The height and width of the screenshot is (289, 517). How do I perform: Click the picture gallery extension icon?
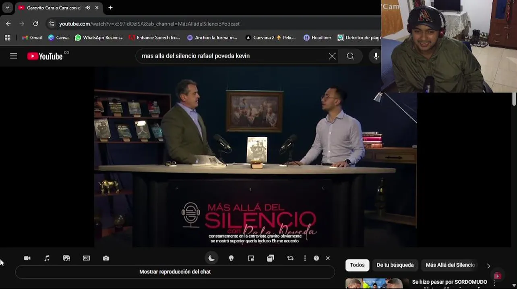pos(66,258)
